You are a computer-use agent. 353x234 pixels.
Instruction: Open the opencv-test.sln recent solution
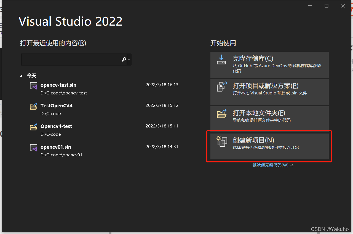click(58, 85)
